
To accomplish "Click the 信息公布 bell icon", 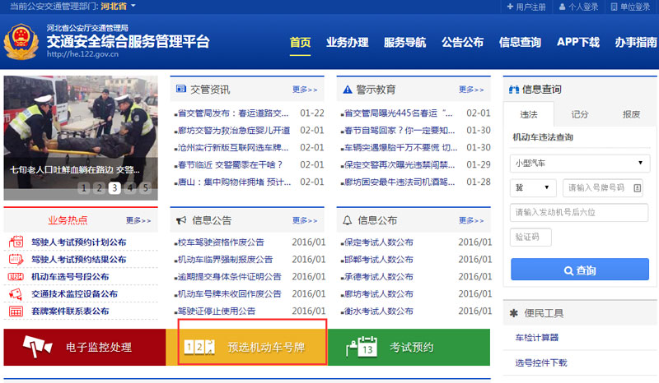I will click(347, 220).
